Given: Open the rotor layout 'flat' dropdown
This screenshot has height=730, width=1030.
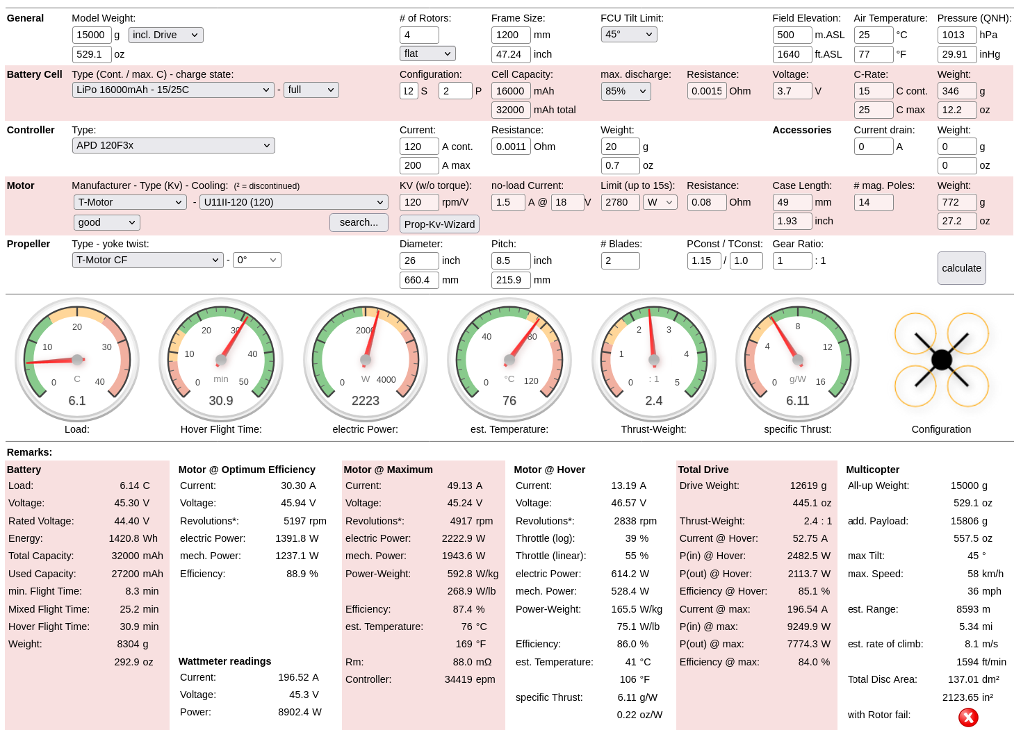Looking at the screenshot, I should click(427, 53).
